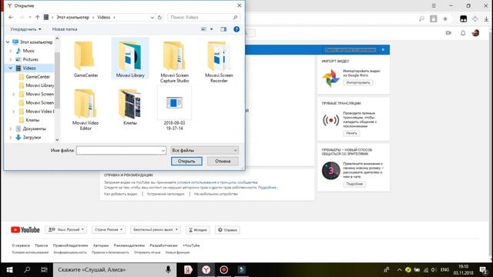
Task: Open Yandex browser hamburger menu
Action: pos(434,5)
